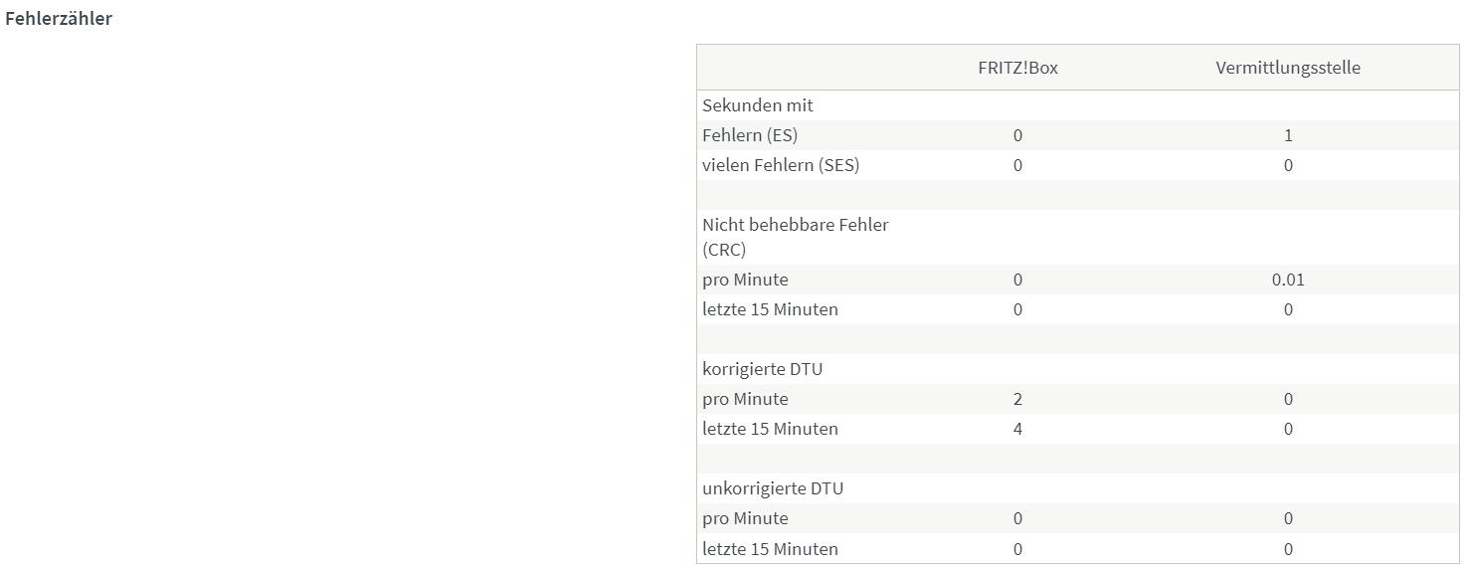Click the "vielen Fehlern (SES)" row label
Image resolution: width=1470 pixels, height=571 pixels.
coord(780,165)
